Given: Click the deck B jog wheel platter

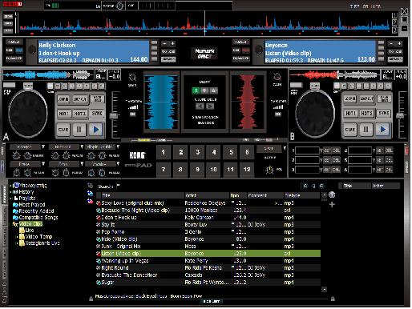Looking at the screenshot, I should point(315,113).
